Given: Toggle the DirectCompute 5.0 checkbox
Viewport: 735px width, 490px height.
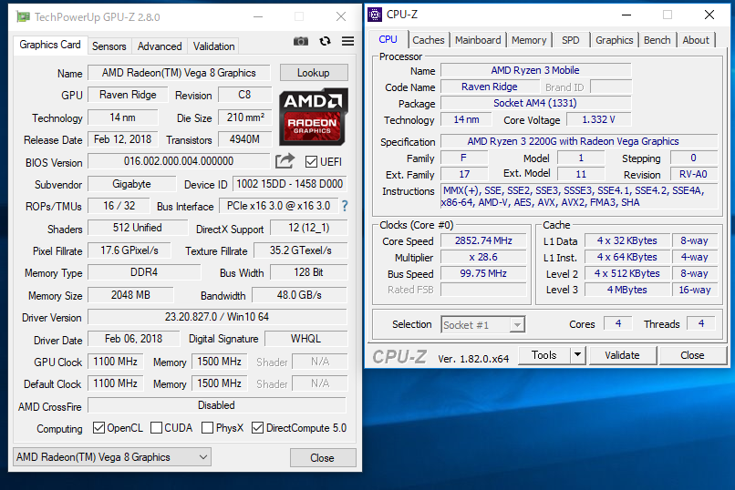Looking at the screenshot, I should click(x=257, y=428).
